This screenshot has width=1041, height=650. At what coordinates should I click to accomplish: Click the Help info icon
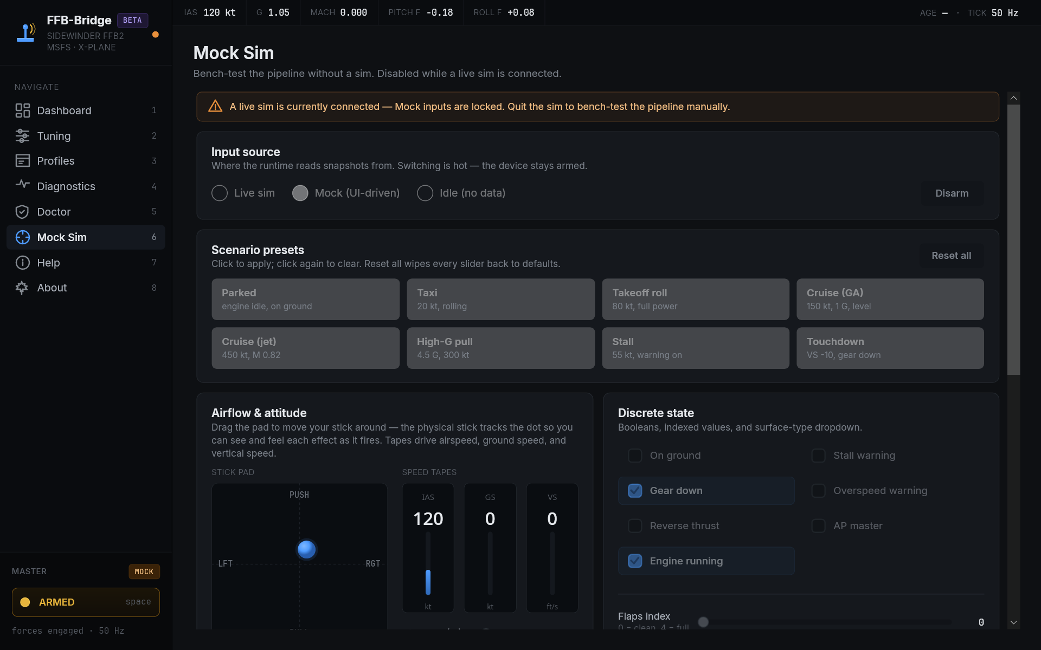tap(22, 263)
